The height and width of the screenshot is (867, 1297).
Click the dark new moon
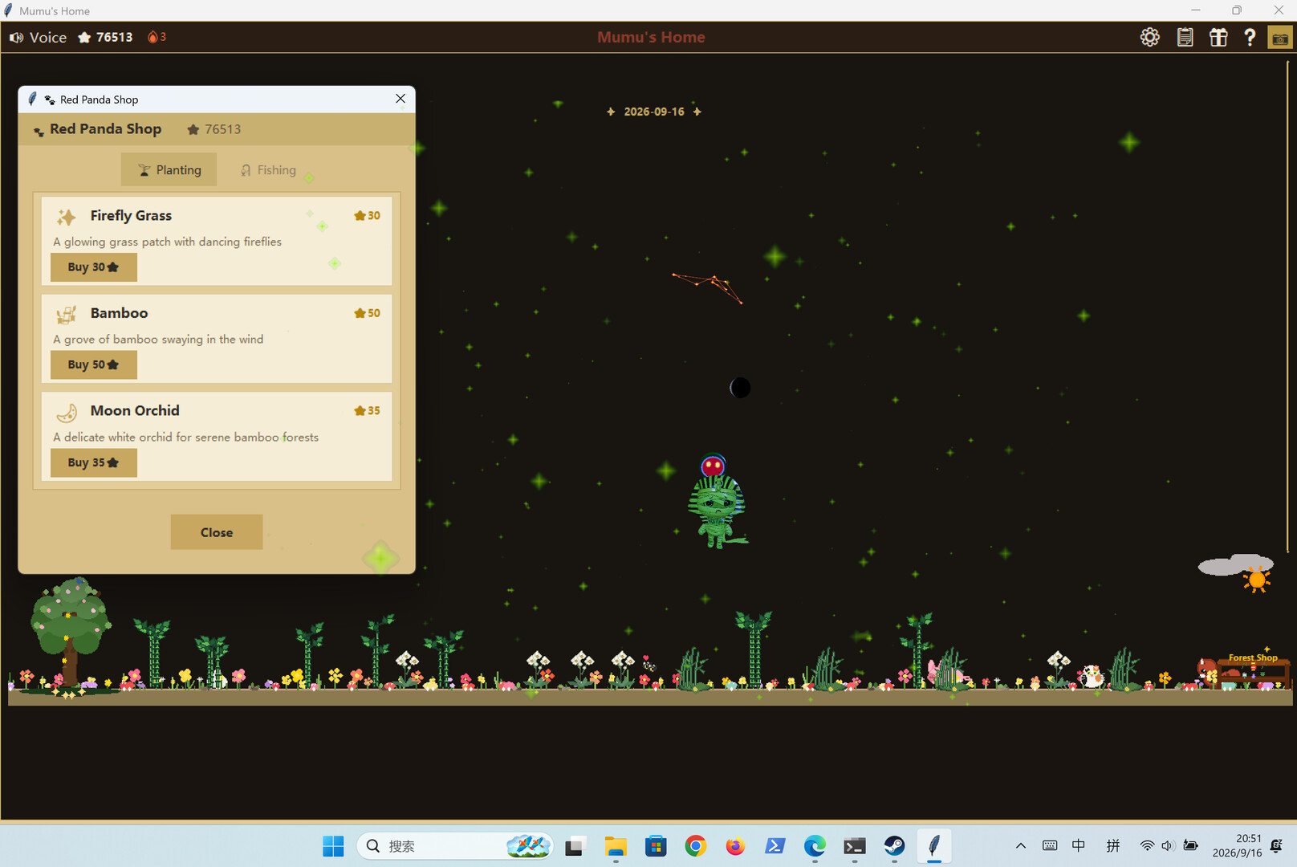click(740, 388)
